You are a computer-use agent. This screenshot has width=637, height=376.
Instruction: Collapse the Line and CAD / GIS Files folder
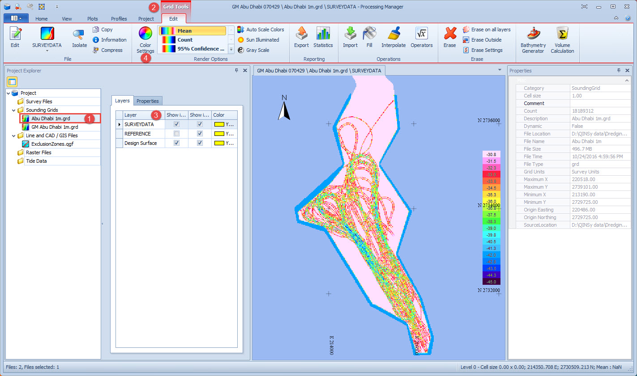click(14, 135)
